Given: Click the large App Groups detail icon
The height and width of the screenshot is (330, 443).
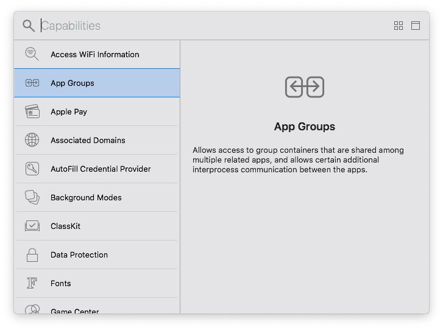Looking at the screenshot, I should (x=304, y=87).
